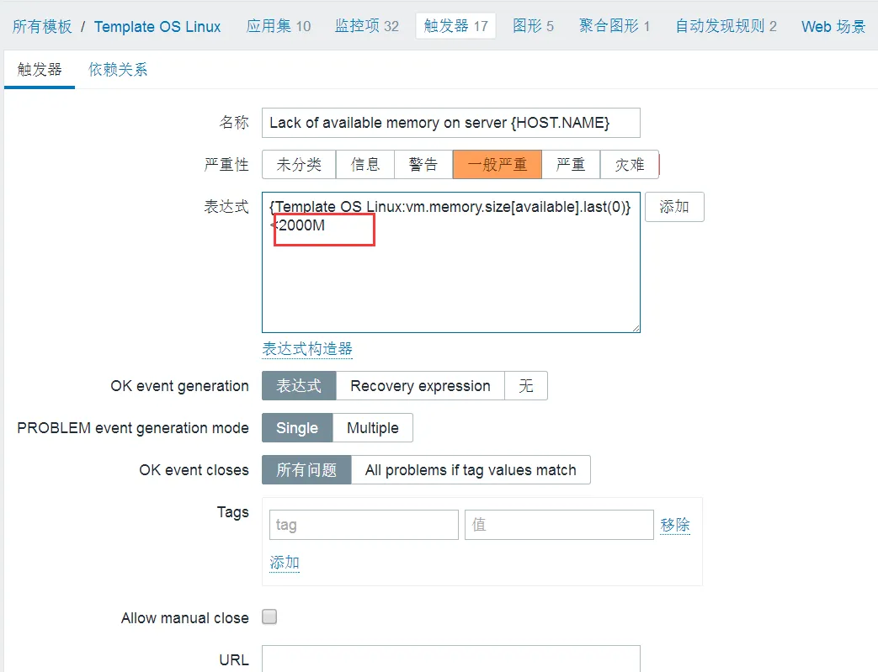This screenshot has height=672, width=878.
Task: Open the Web 场景 tab
Action: (x=833, y=26)
